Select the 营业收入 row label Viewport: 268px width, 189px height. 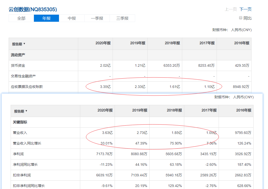point(20,133)
